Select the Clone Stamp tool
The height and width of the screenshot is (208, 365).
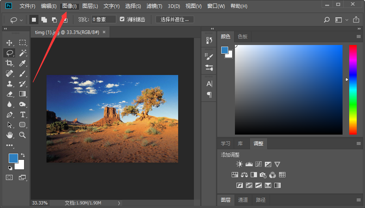tap(9, 84)
